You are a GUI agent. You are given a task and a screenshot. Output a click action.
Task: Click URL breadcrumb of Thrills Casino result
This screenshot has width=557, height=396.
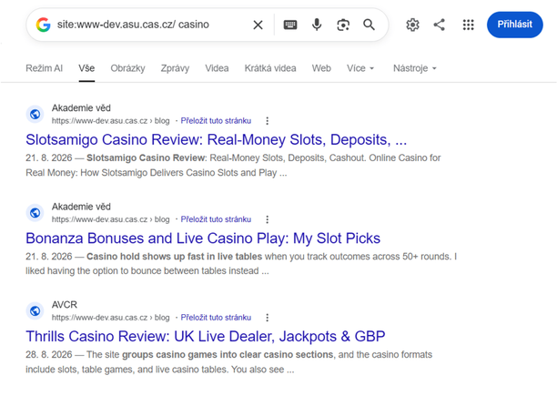point(110,318)
